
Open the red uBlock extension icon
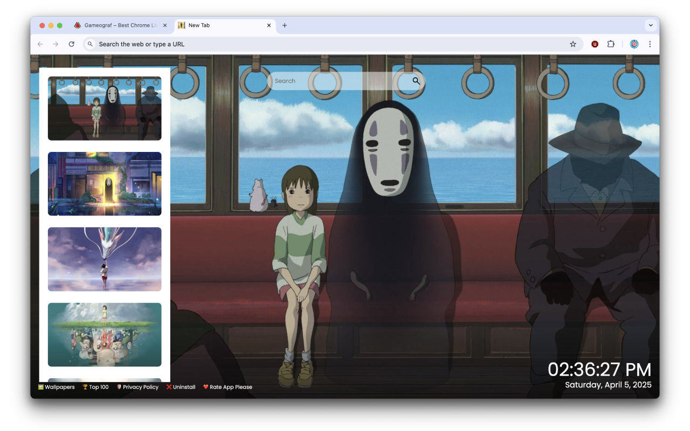[595, 44]
